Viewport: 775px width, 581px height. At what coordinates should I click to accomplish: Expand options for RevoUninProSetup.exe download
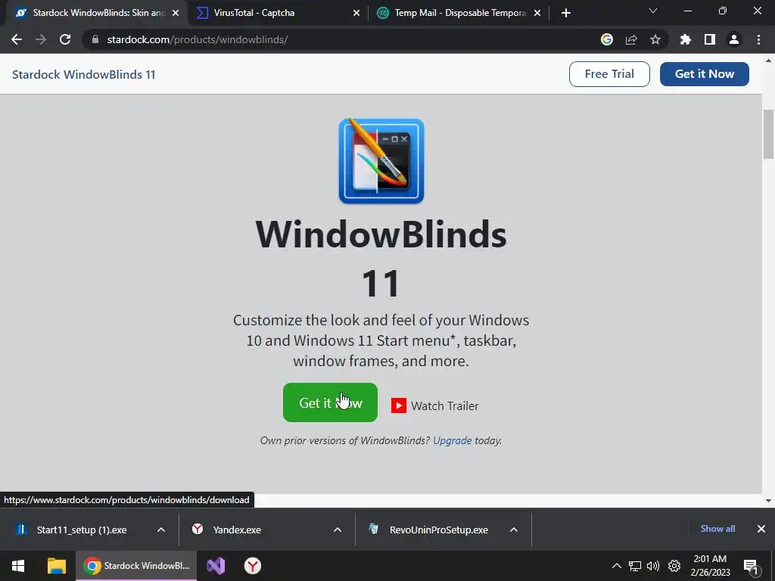pyautogui.click(x=514, y=530)
